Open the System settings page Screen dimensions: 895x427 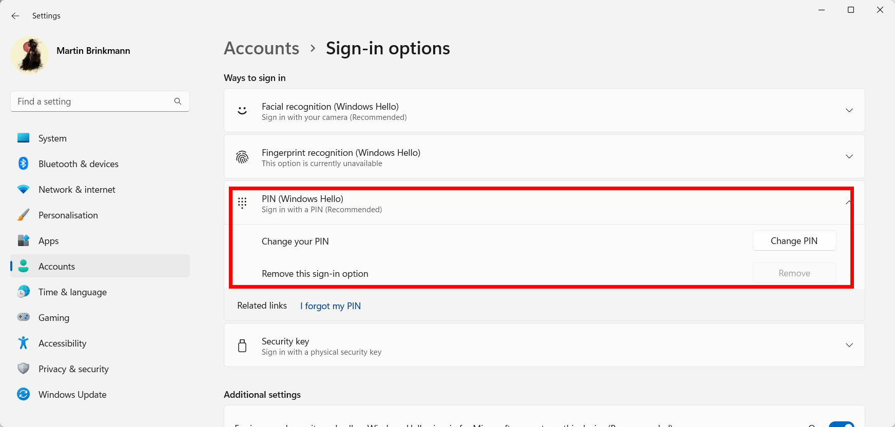(100, 138)
